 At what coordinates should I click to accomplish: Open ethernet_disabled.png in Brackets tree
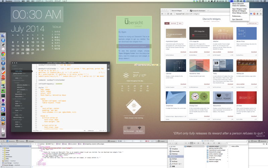coord(23,85)
